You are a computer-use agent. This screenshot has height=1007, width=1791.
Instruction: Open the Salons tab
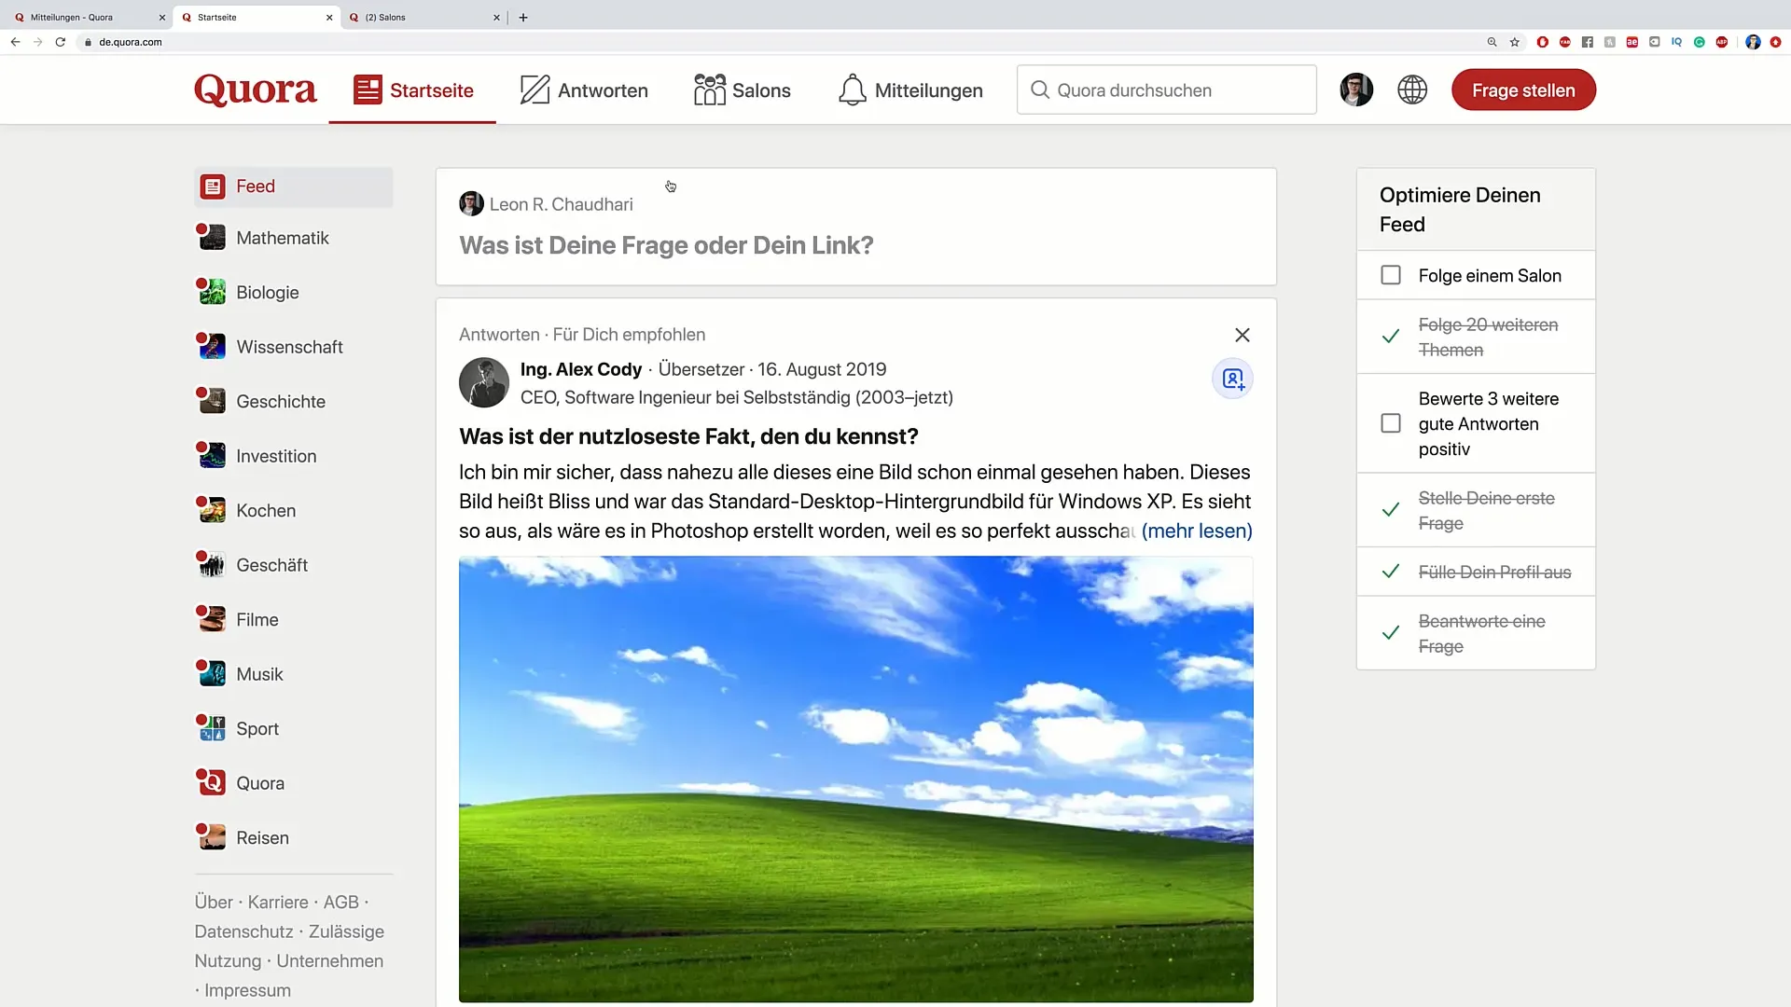[x=743, y=90]
